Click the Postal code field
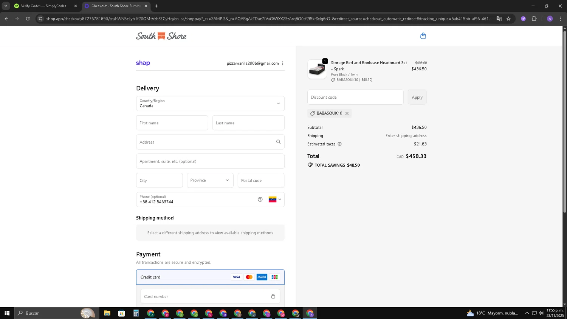This screenshot has height=319, width=567. (x=261, y=180)
